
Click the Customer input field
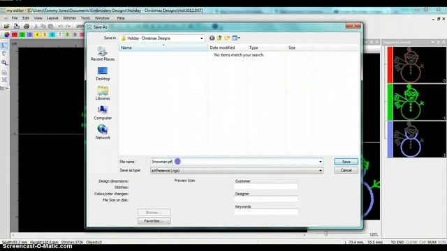(265, 187)
